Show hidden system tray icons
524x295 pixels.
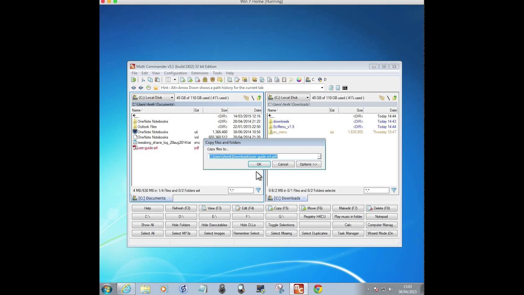[x=368, y=289]
